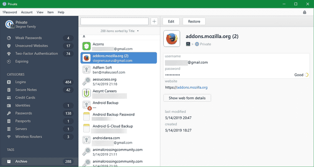Open the Weak Passwords watchtower icon
The width and height of the screenshot is (314, 167).
(9, 38)
